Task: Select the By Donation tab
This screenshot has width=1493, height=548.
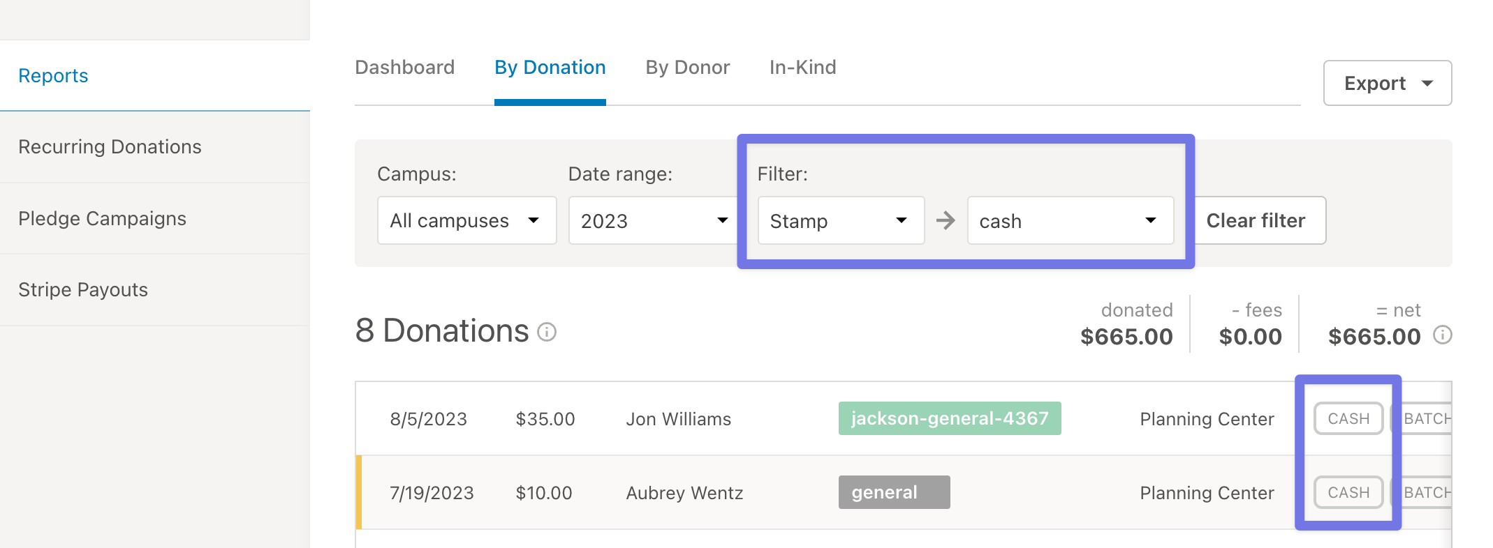Action: [x=550, y=68]
